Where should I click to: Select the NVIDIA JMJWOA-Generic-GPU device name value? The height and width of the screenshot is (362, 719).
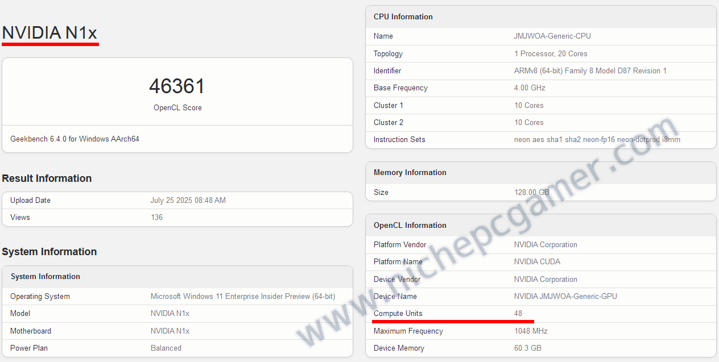coord(565,296)
